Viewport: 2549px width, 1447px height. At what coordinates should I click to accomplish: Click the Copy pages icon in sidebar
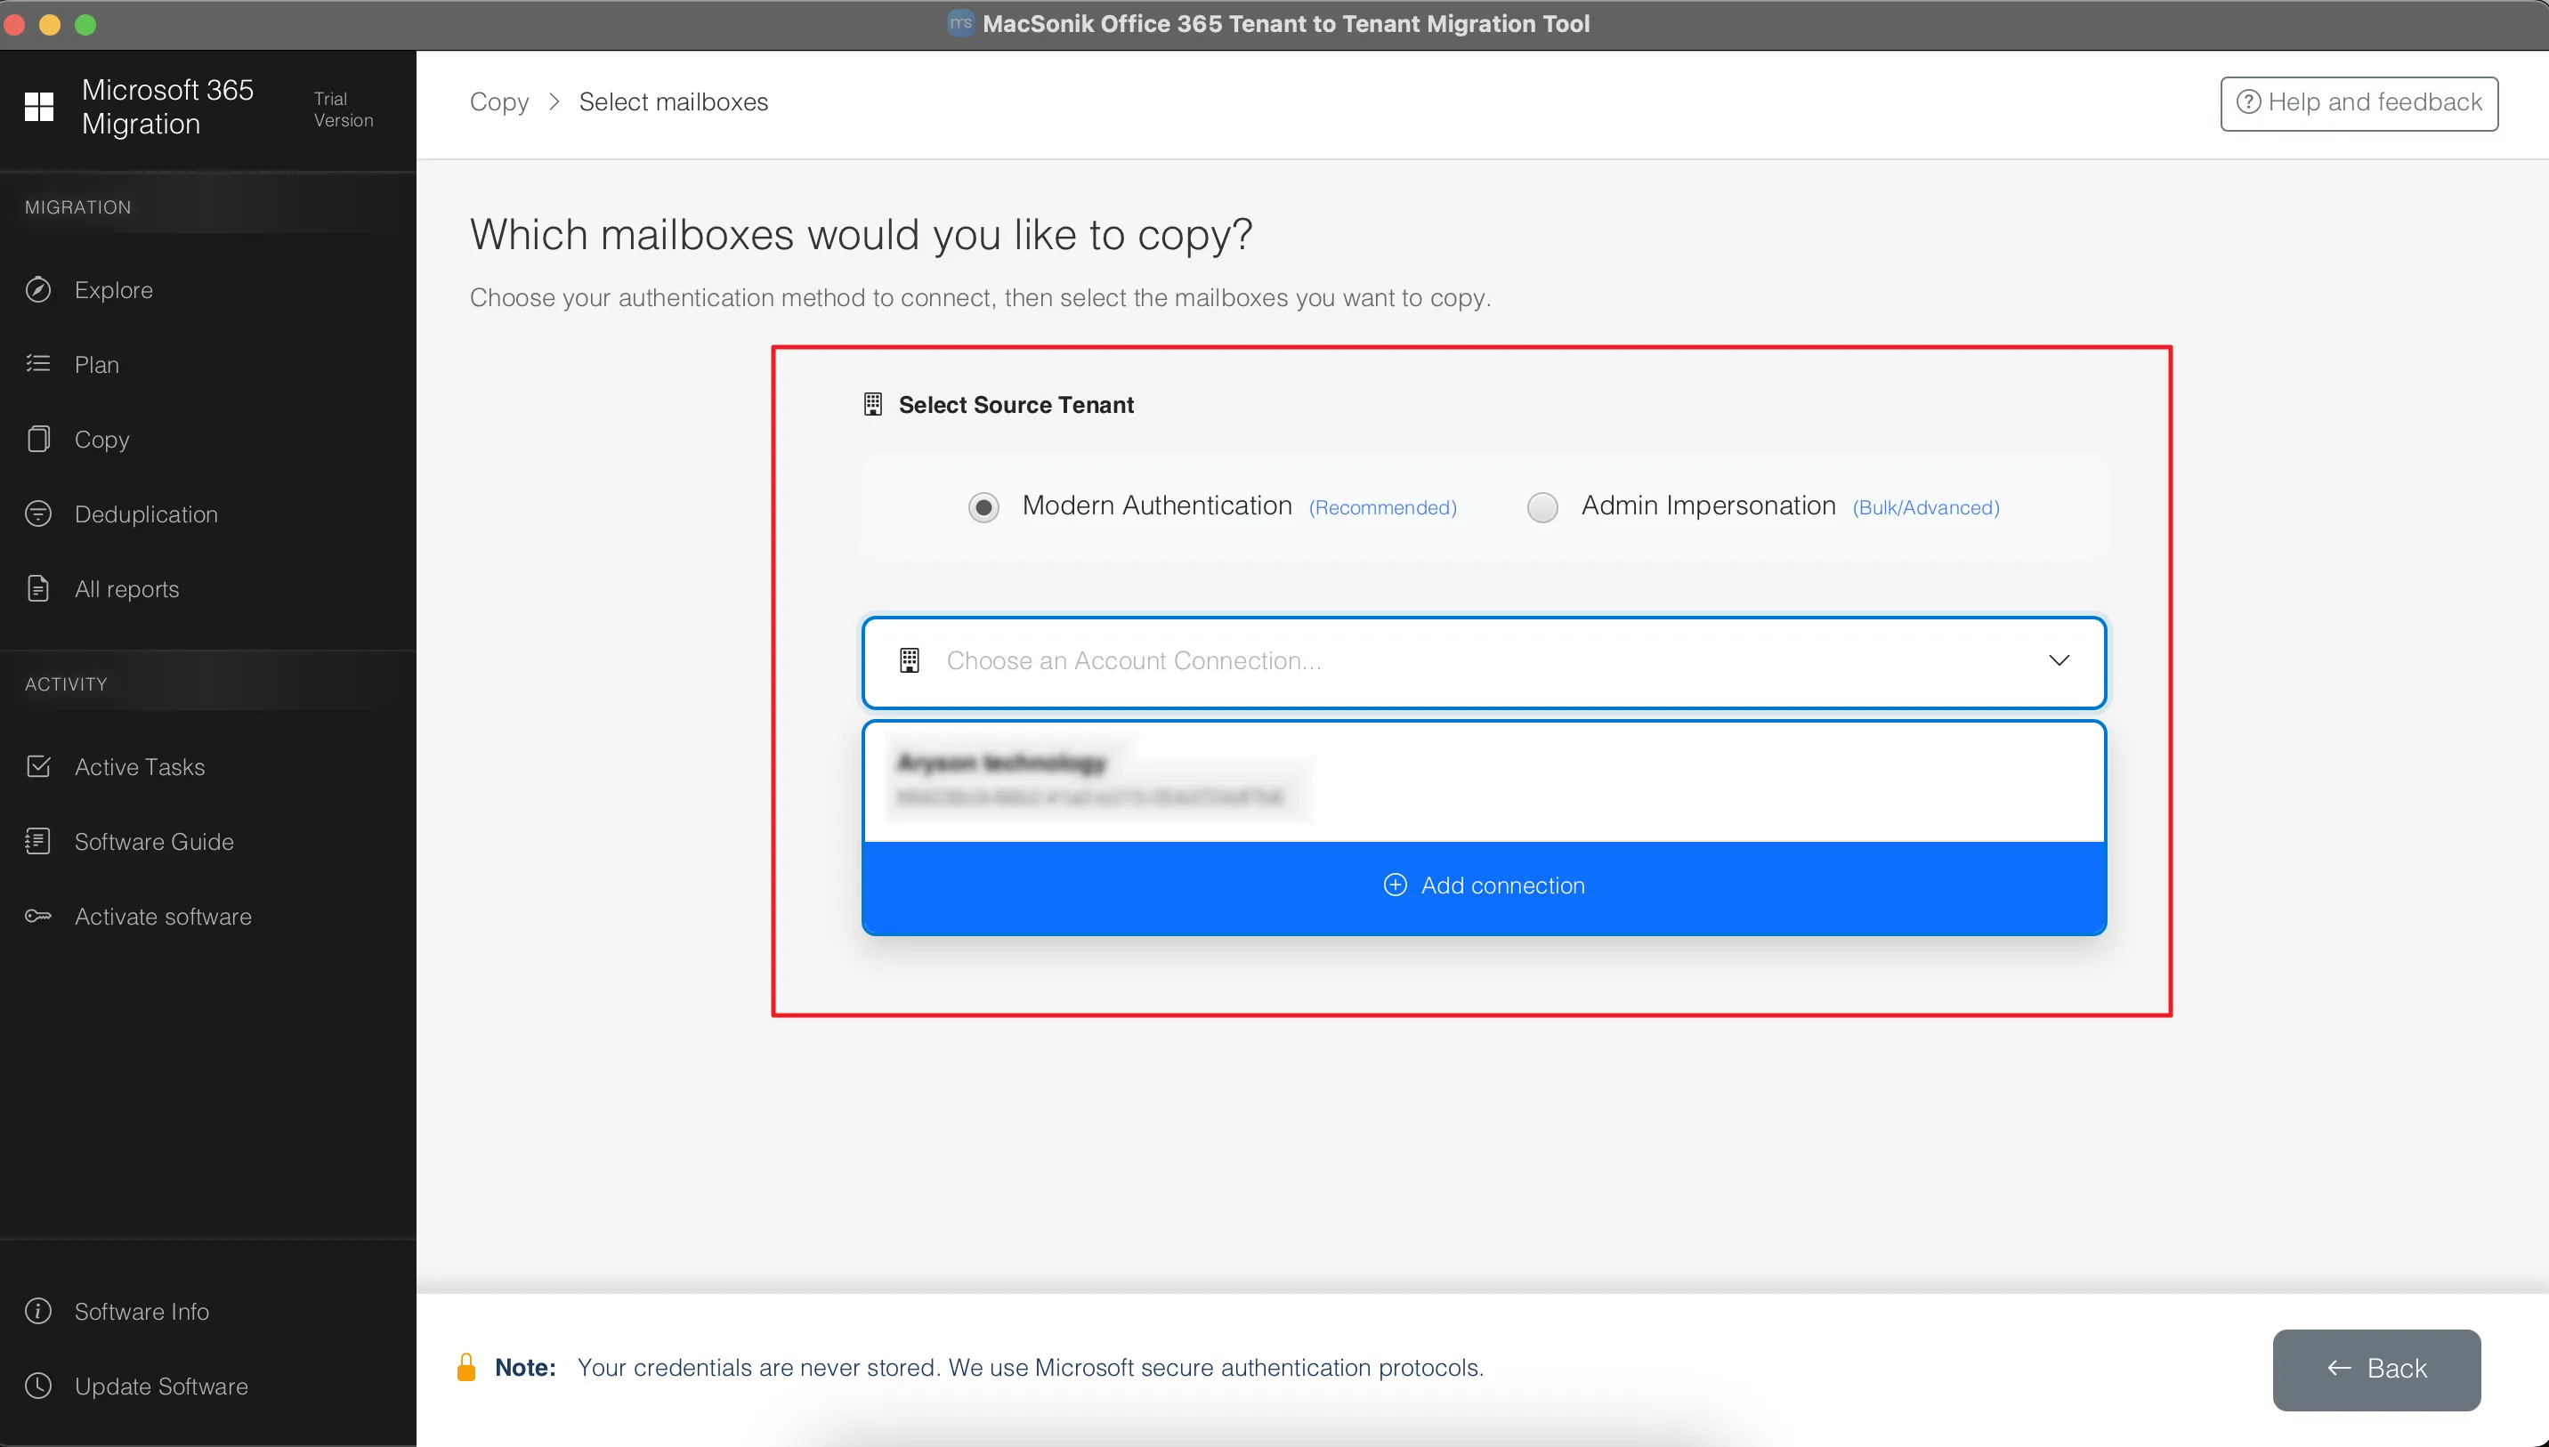pyautogui.click(x=37, y=440)
